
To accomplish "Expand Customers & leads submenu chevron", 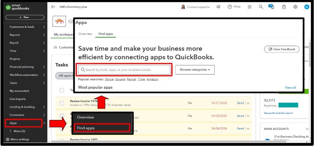I will [x=44, y=27].
